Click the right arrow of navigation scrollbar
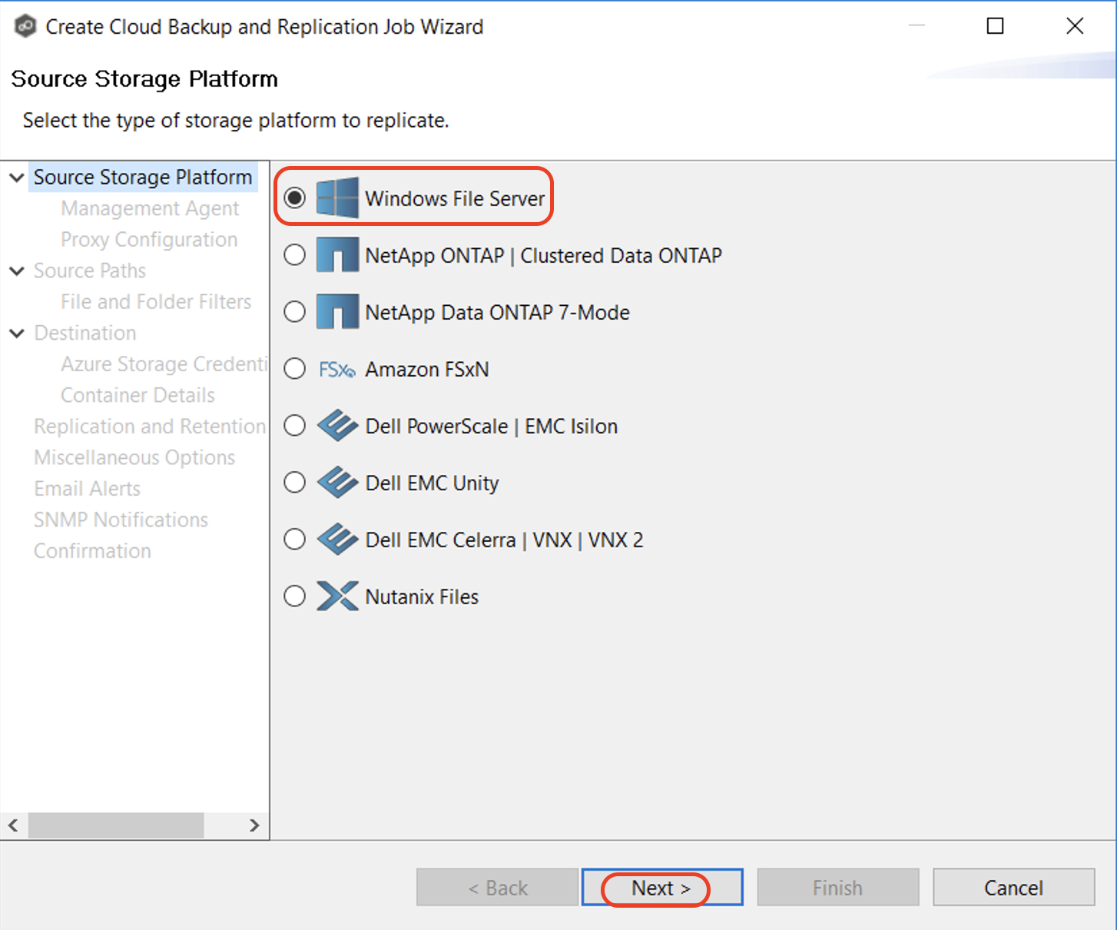The width and height of the screenshot is (1117, 930). coord(254,825)
